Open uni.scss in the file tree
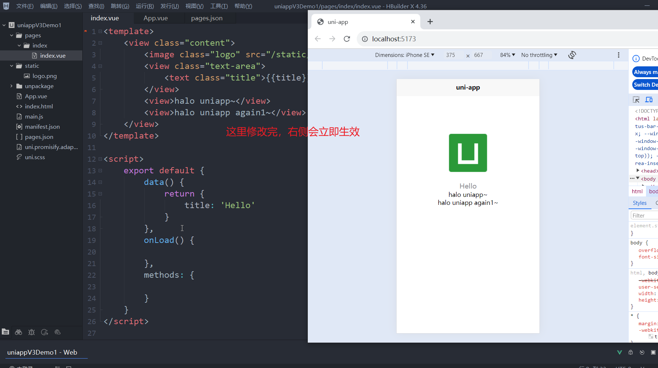This screenshot has width=658, height=368. (x=35, y=157)
